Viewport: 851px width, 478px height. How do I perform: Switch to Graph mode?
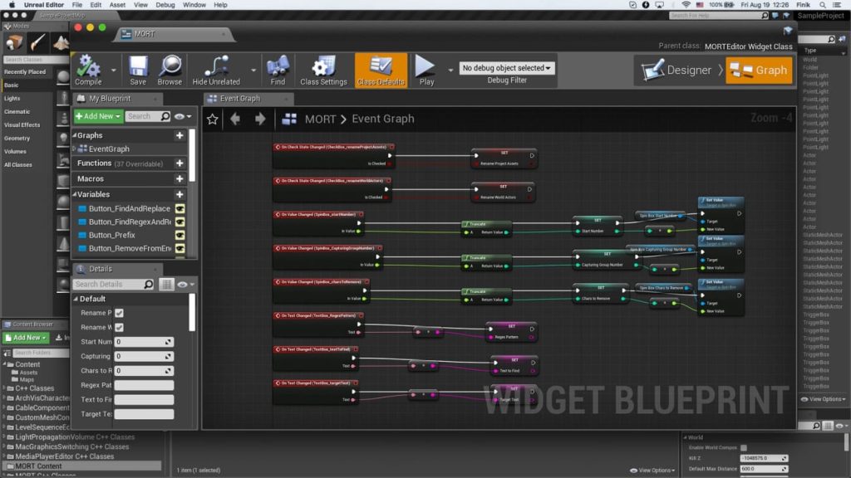coord(759,70)
